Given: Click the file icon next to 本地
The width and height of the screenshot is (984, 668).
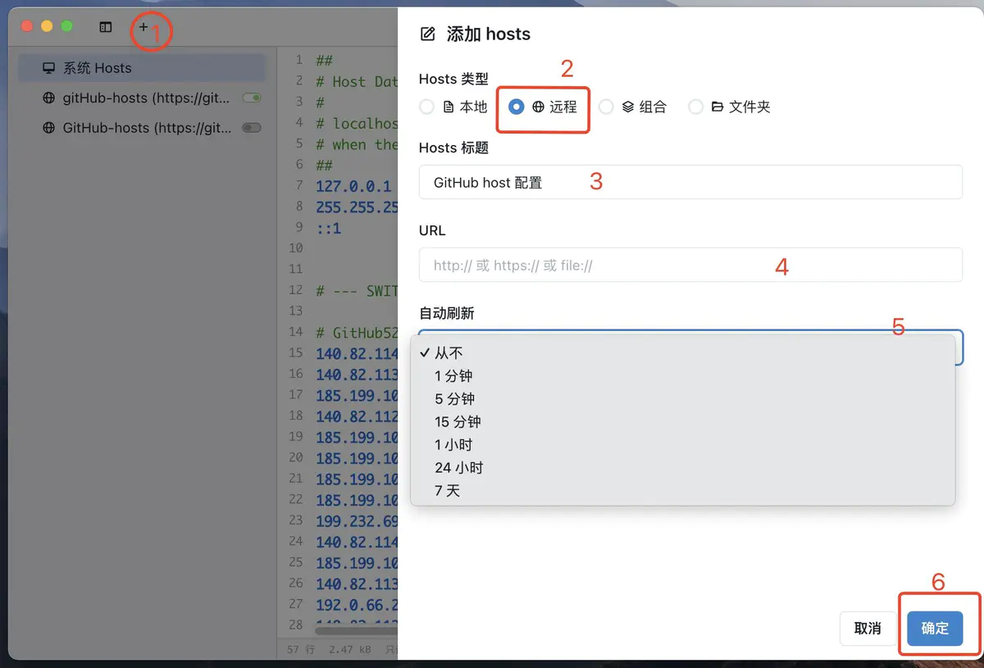Looking at the screenshot, I should click(x=449, y=107).
